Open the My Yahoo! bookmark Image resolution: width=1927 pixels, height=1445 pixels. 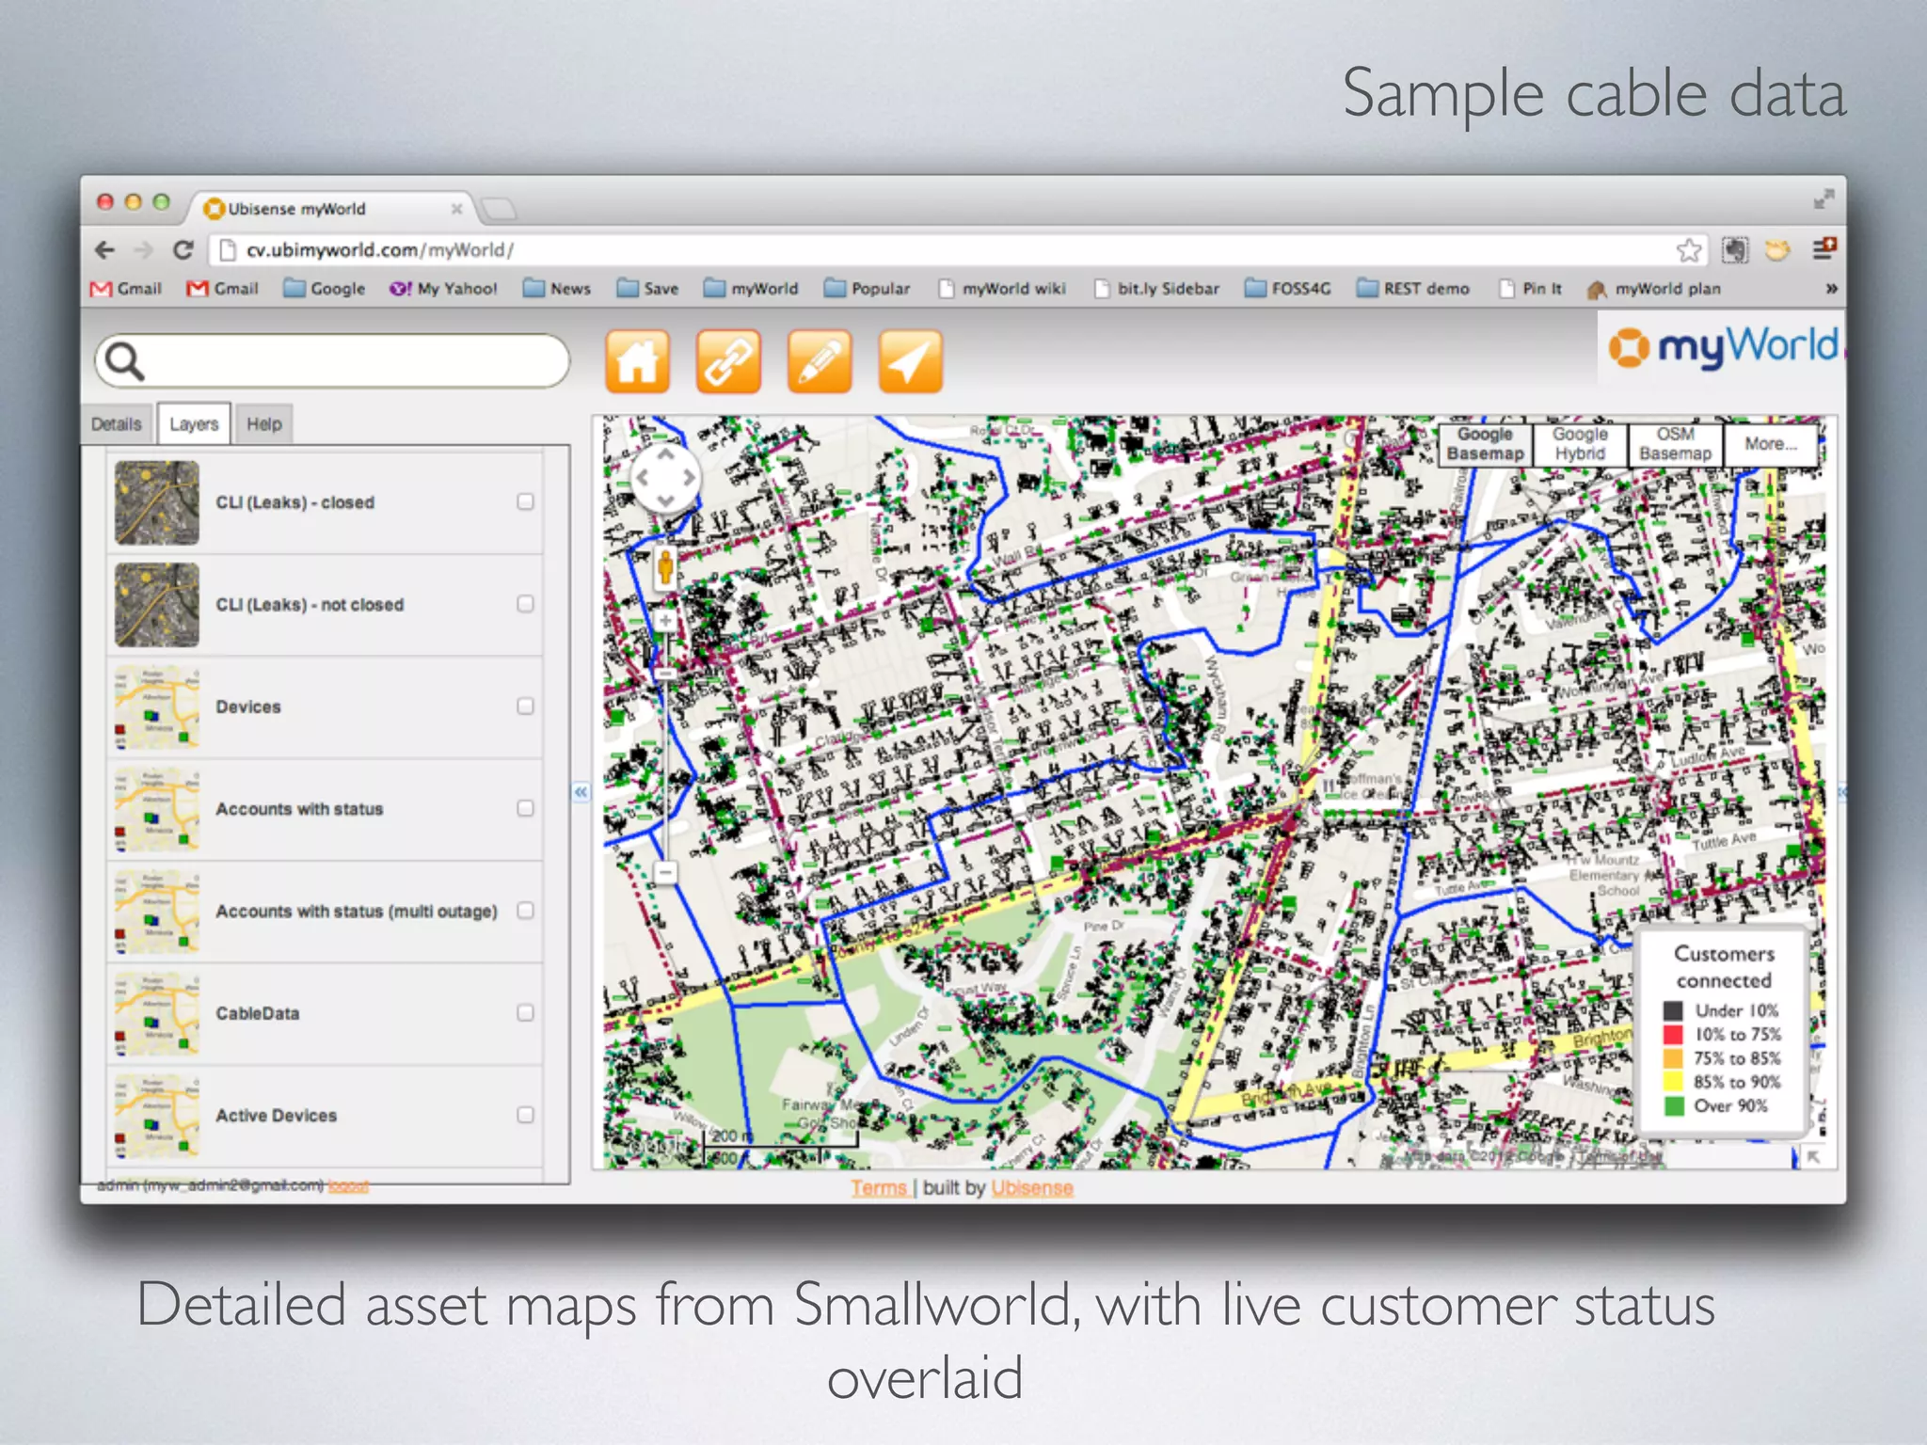(443, 289)
